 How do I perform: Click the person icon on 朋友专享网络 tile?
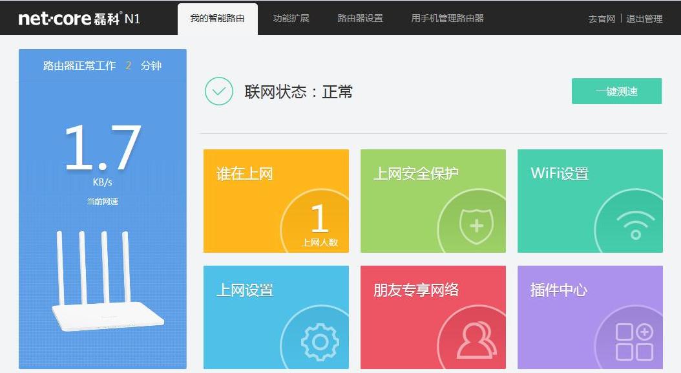pos(475,341)
